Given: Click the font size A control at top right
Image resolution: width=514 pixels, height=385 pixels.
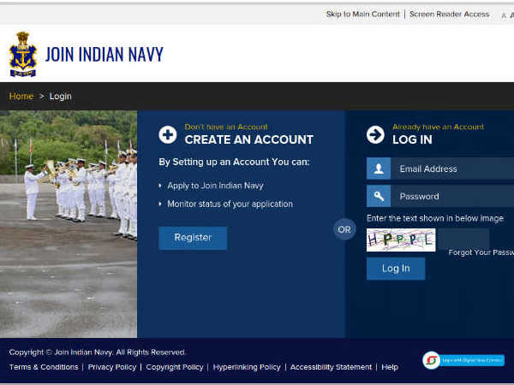Looking at the screenshot, I should 504,15.
